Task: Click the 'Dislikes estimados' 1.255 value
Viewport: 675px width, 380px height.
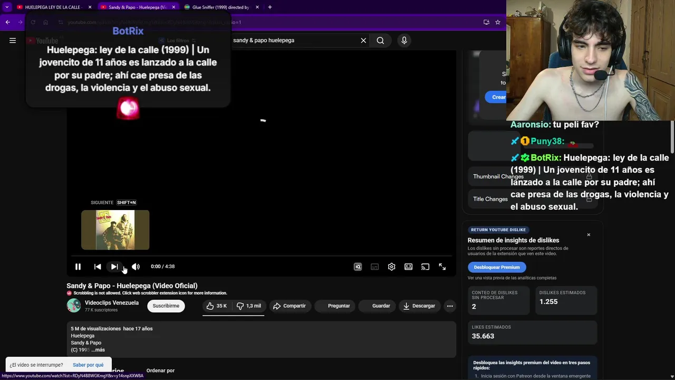Action: (x=548, y=301)
